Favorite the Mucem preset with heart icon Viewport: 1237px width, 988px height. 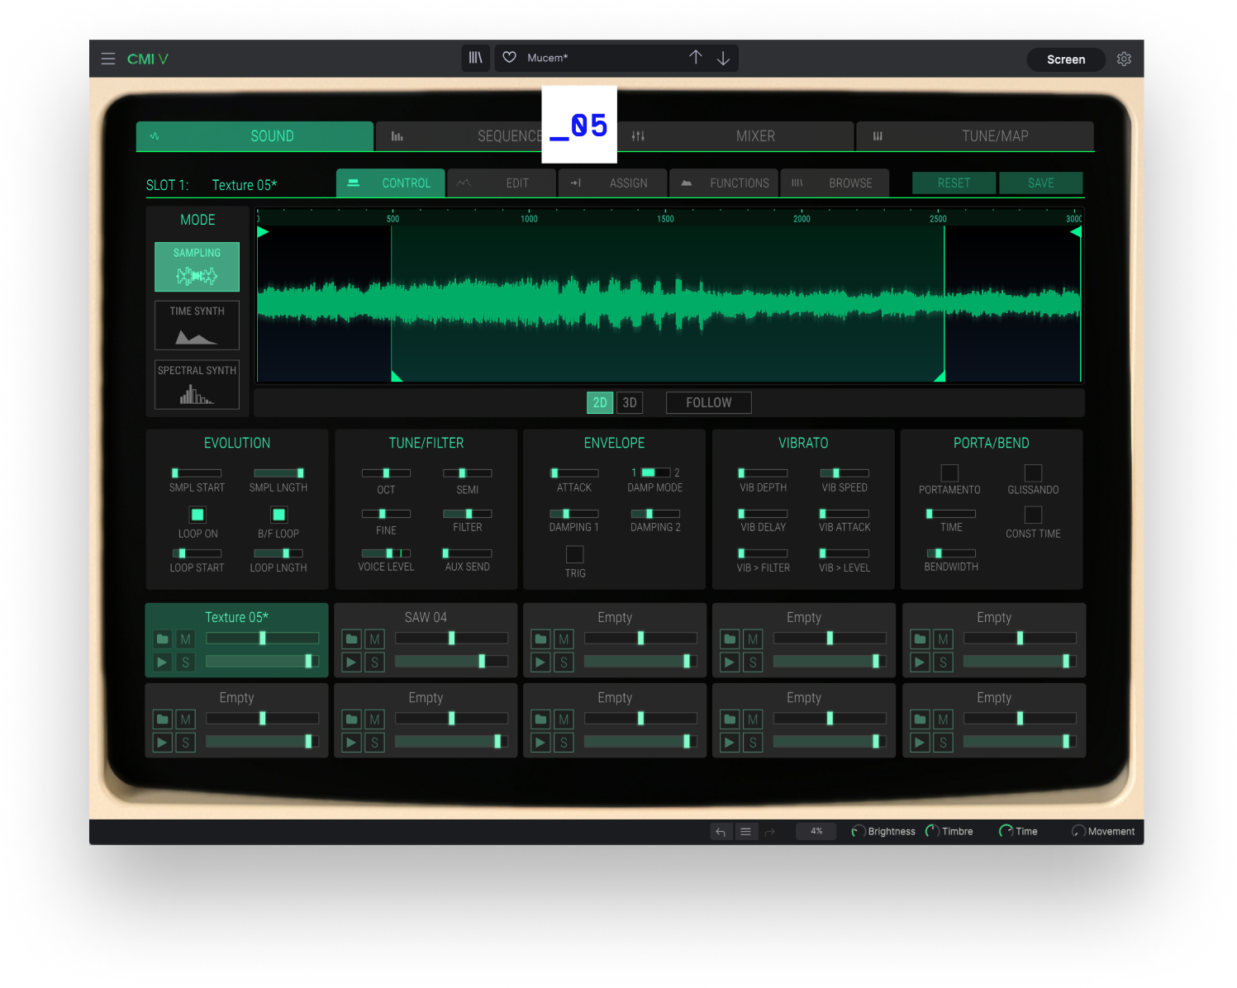[510, 58]
